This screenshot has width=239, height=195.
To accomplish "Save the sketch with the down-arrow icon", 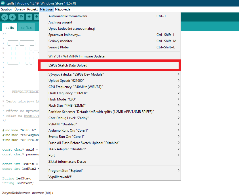I will [x=36, y=17].
